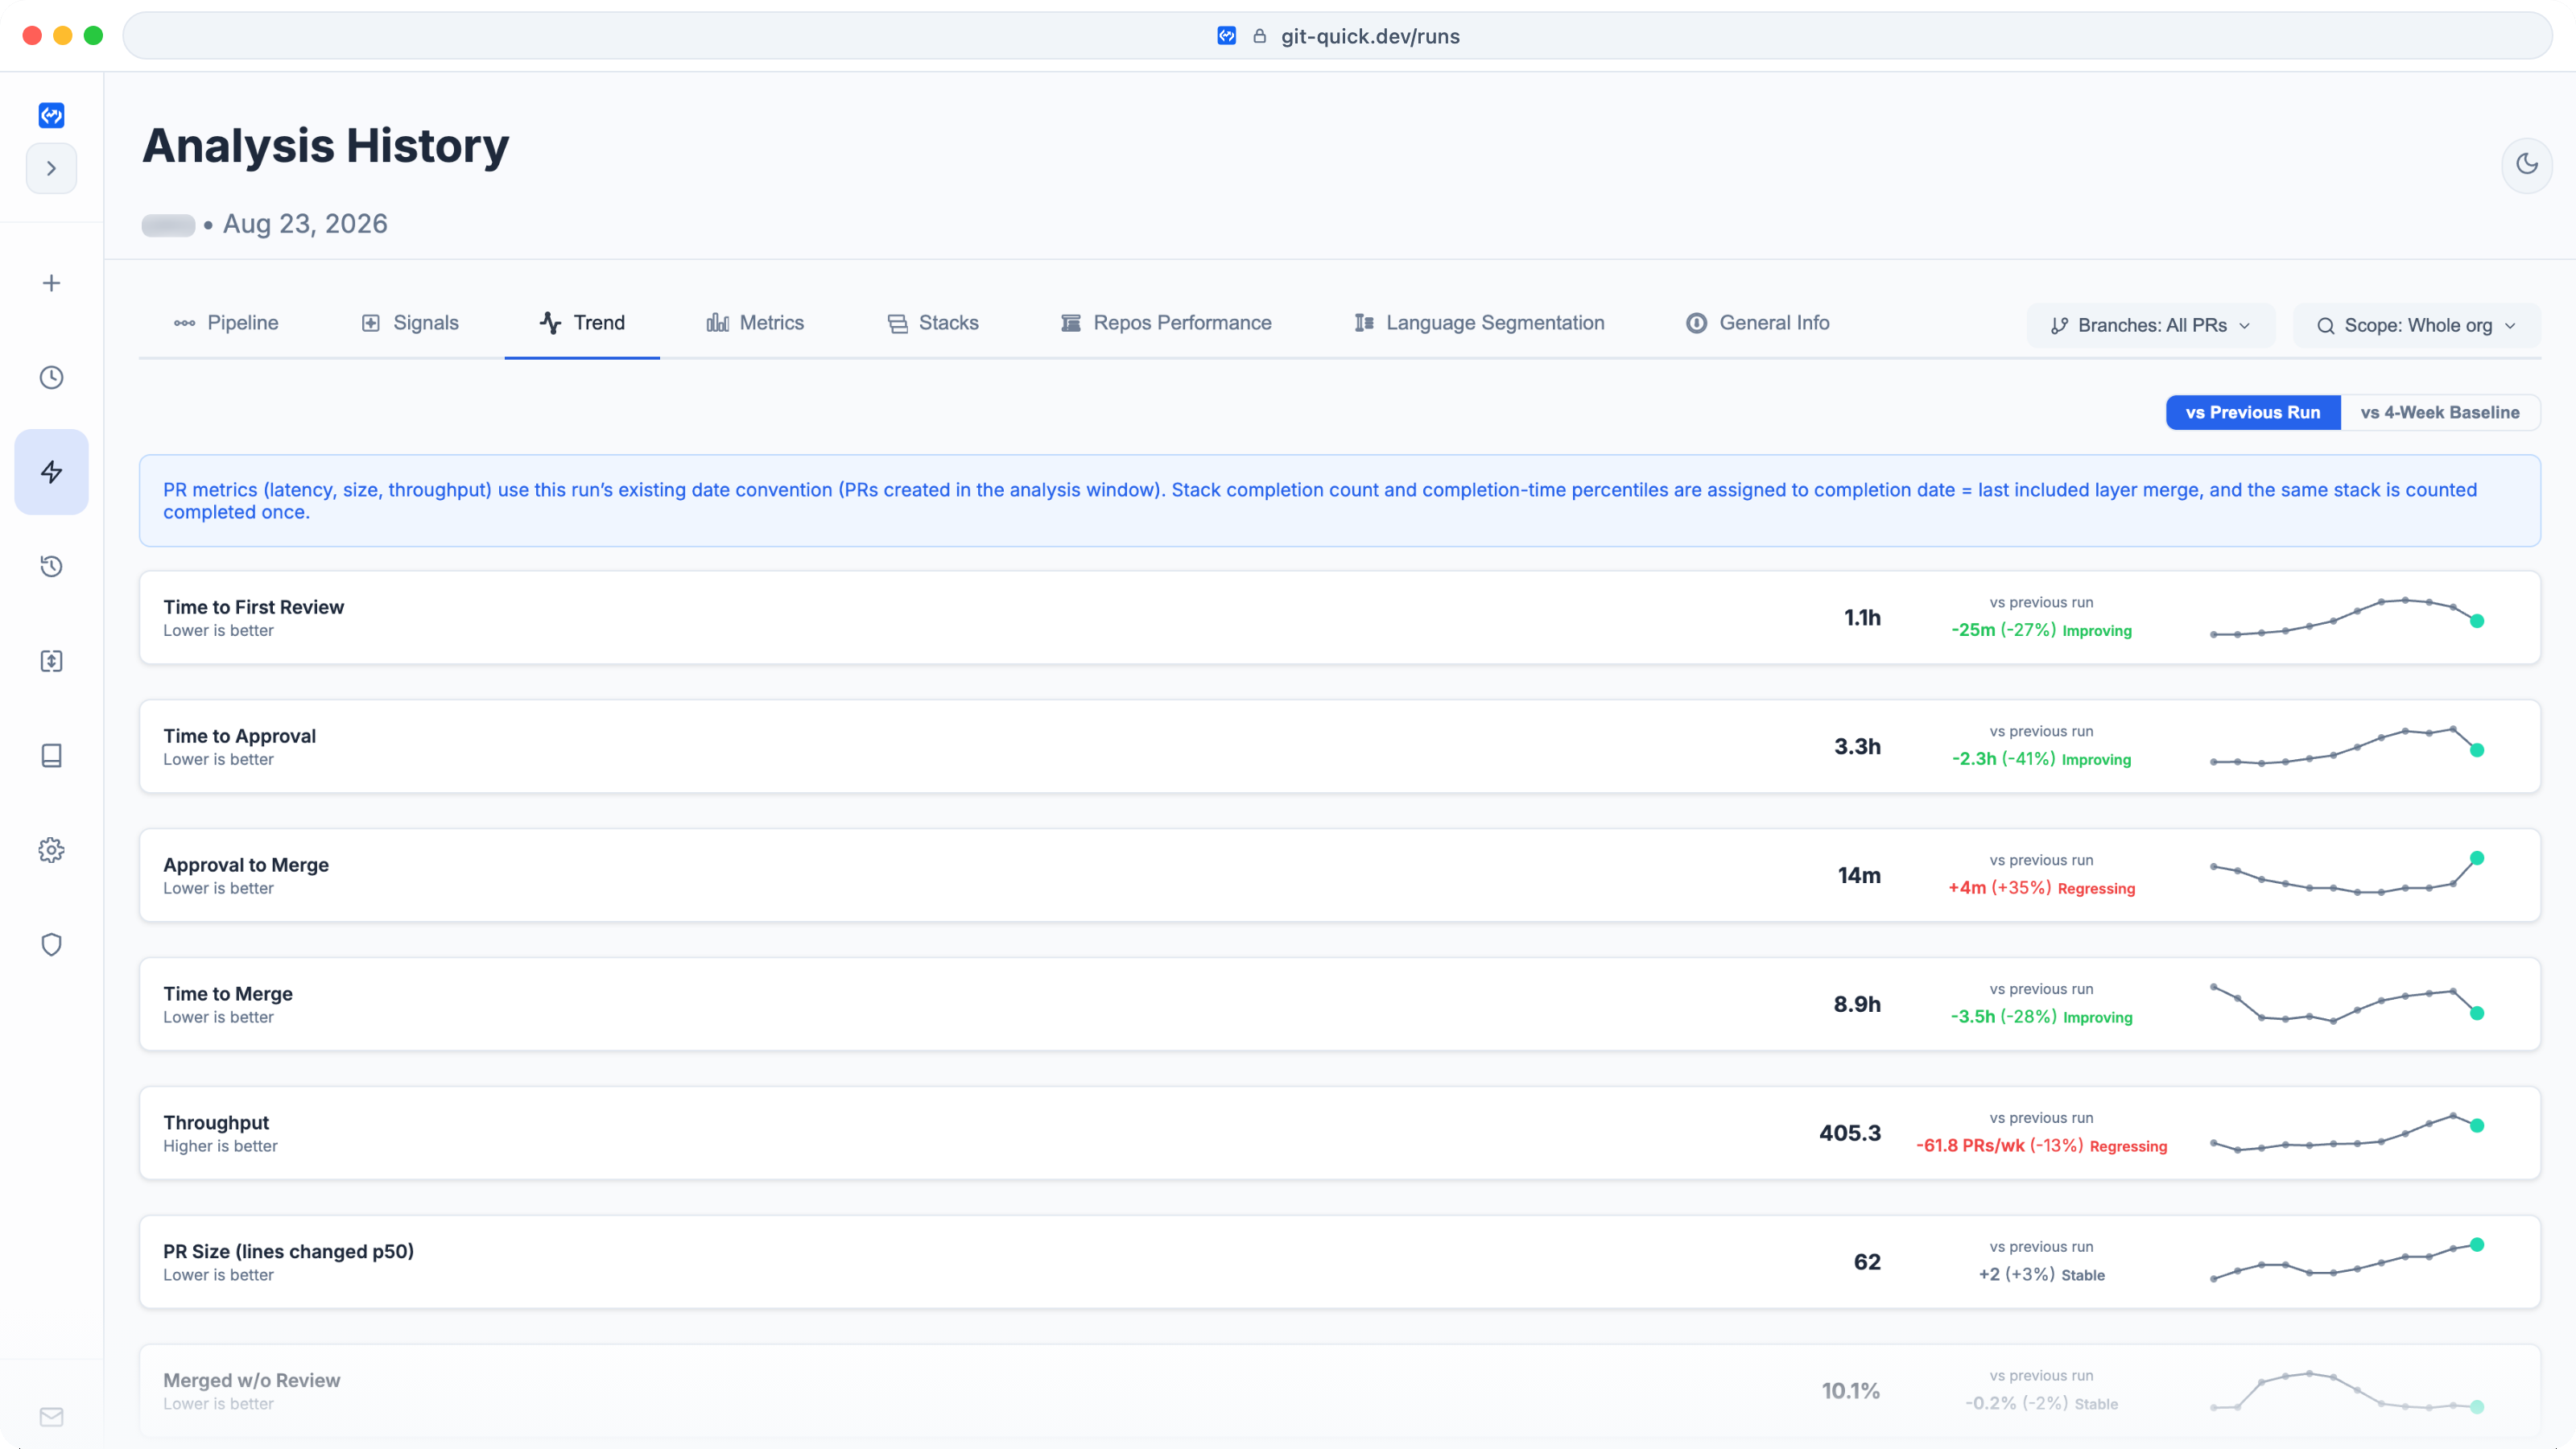Click the +2 (+3%) Stable delta
Image resolution: width=2576 pixels, height=1449 pixels.
tap(2041, 1275)
